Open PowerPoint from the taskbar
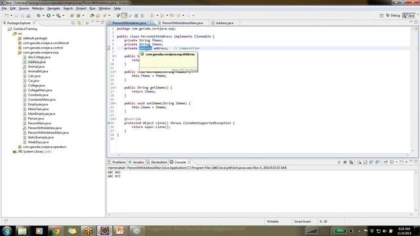This screenshot has height=236, width=420. (120, 231)
